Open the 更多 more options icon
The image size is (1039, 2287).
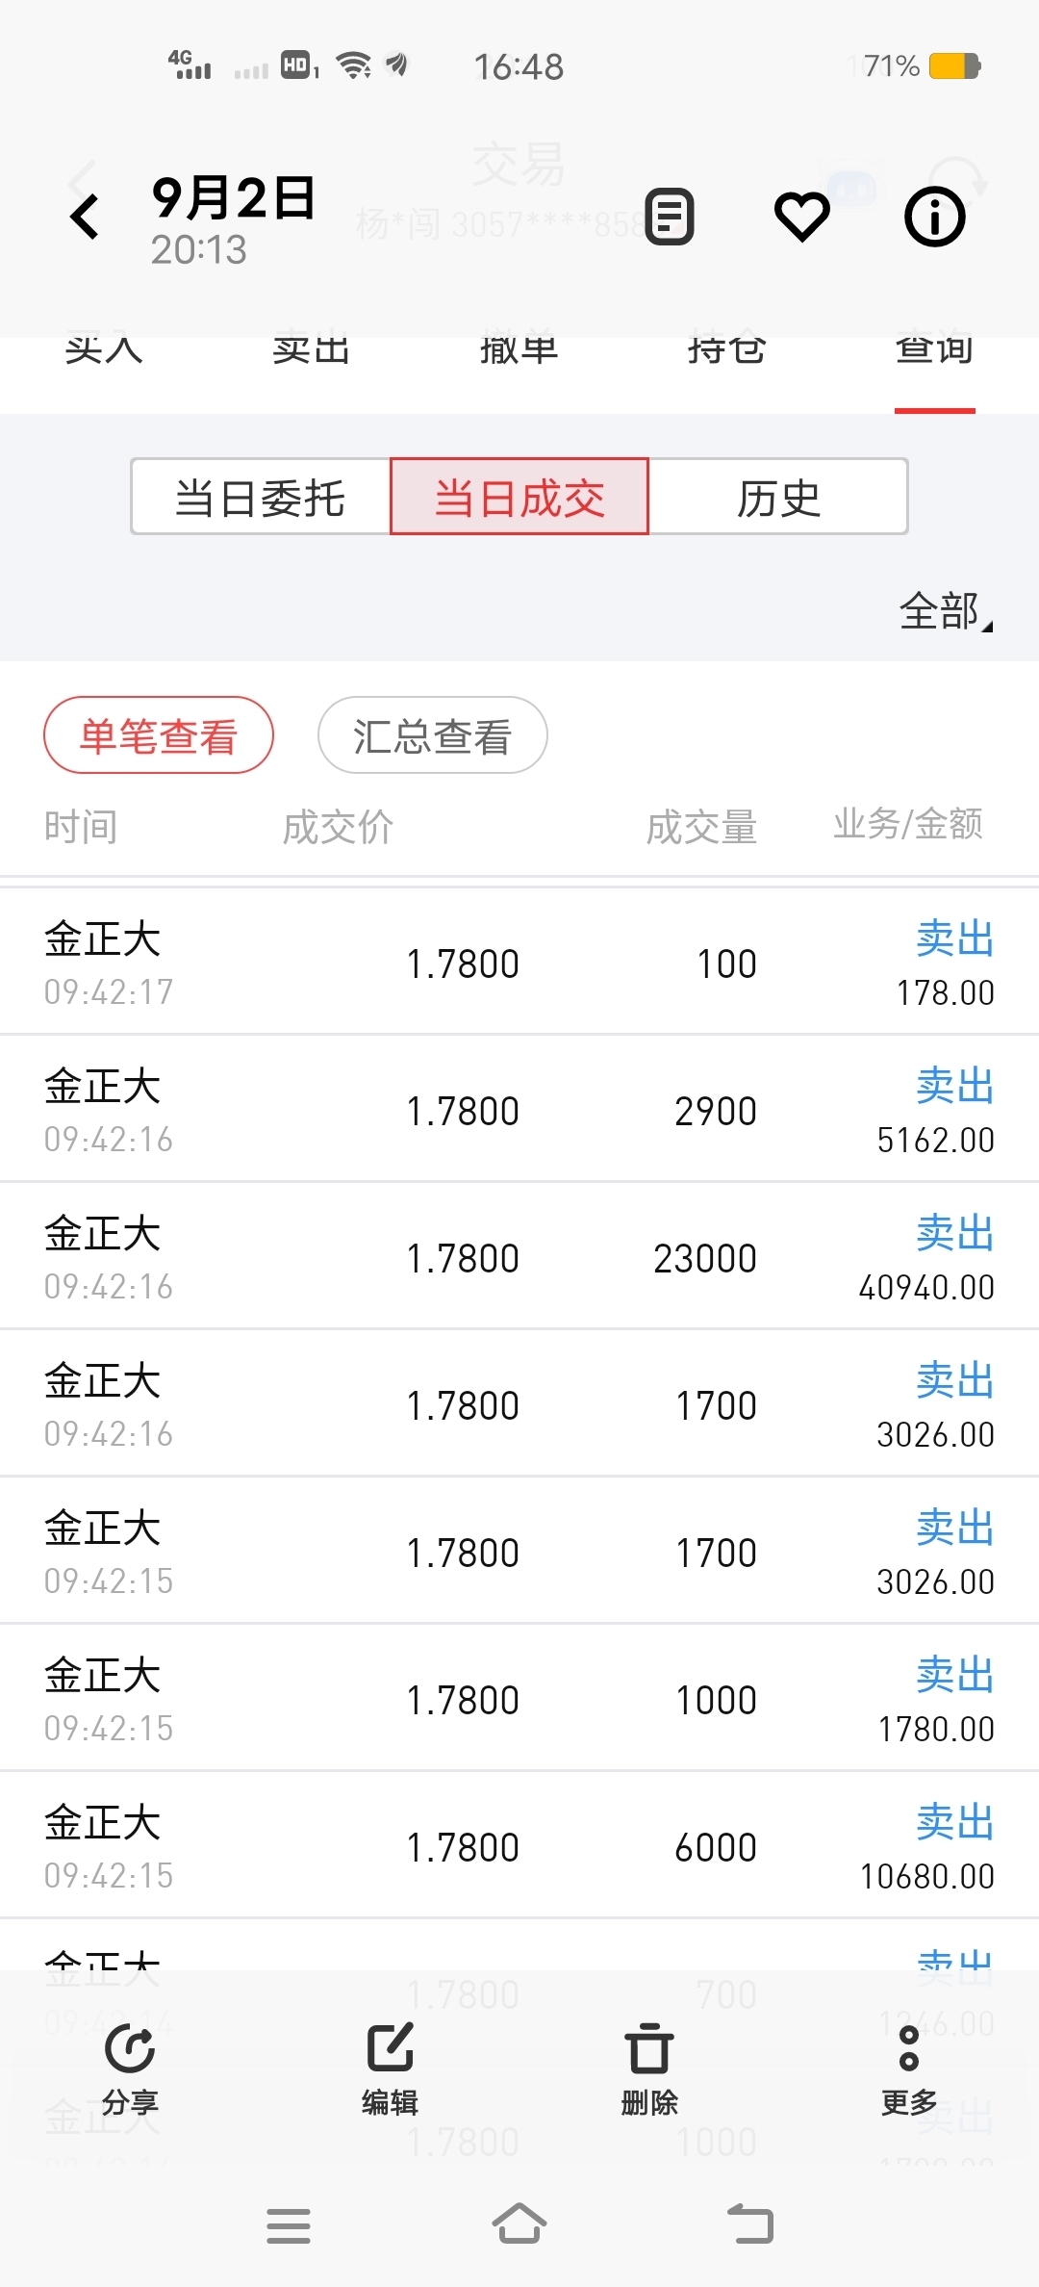[x=909, y=2069]
